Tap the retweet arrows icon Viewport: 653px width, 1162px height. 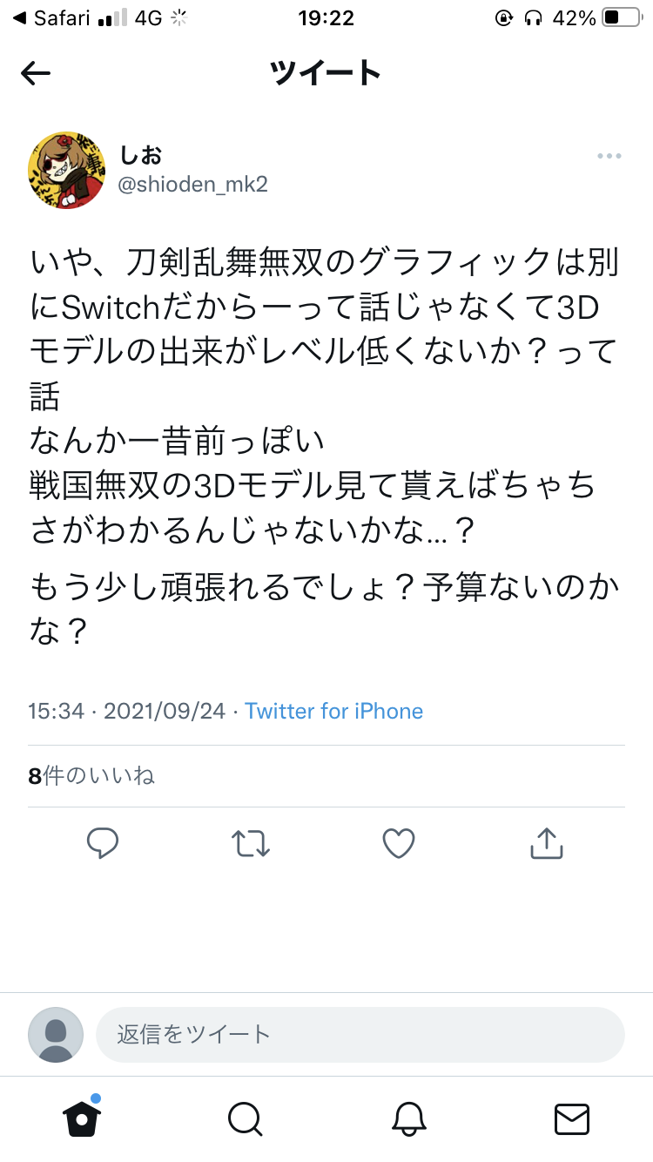tap(251, 843)
